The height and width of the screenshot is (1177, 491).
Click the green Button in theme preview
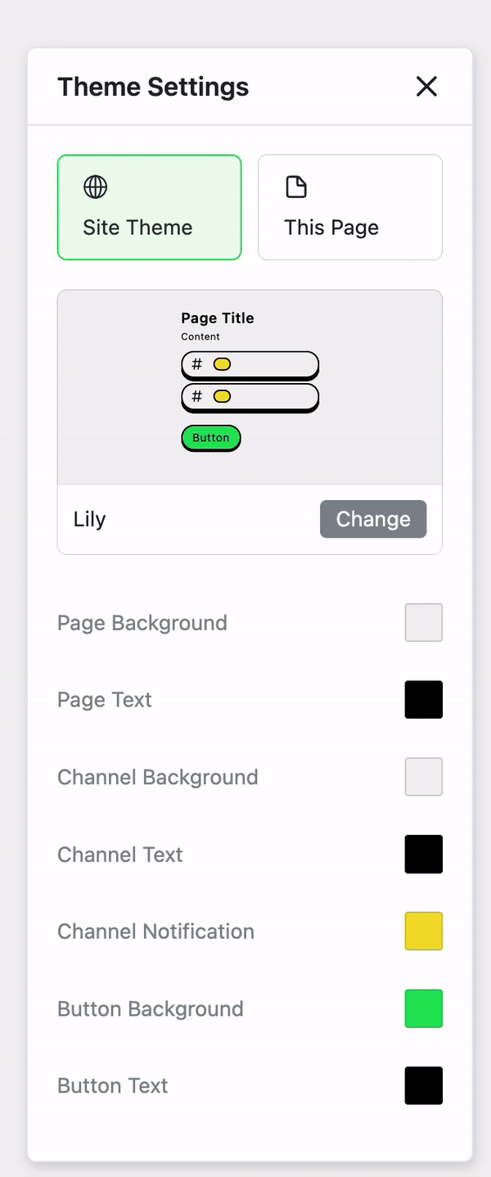coord(211,438)
